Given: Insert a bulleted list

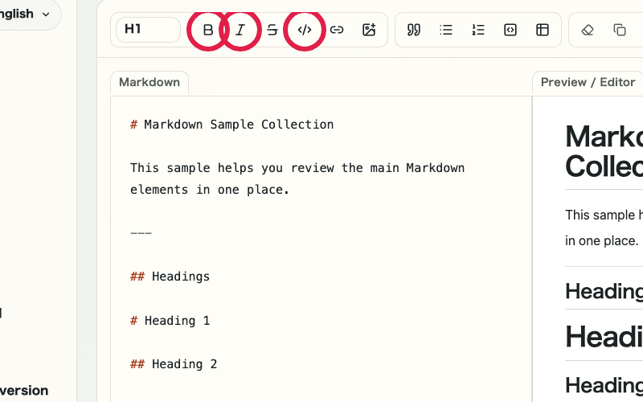Looking at the screenshot, I should 446,30.
